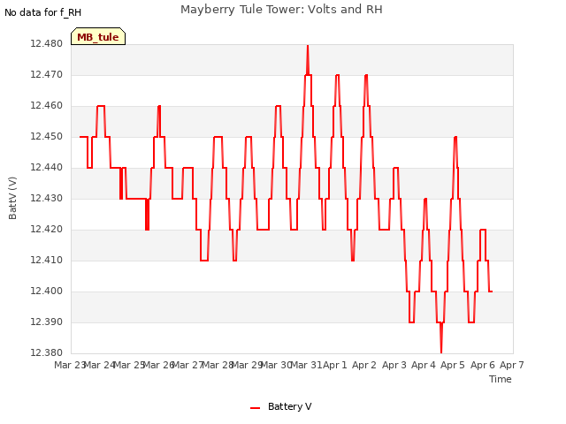Click the 12.440 y-axis tick label

point(46,167)
